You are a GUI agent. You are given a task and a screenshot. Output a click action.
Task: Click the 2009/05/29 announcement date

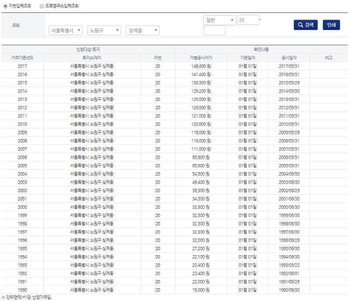click(289, 133)
